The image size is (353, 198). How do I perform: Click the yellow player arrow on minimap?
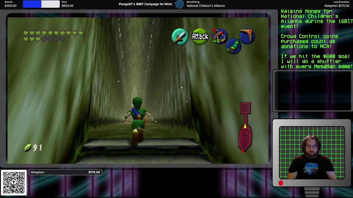click(245, 126)
